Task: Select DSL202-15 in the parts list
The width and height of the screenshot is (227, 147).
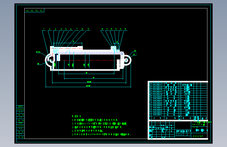Action: [x=158, y=83]
